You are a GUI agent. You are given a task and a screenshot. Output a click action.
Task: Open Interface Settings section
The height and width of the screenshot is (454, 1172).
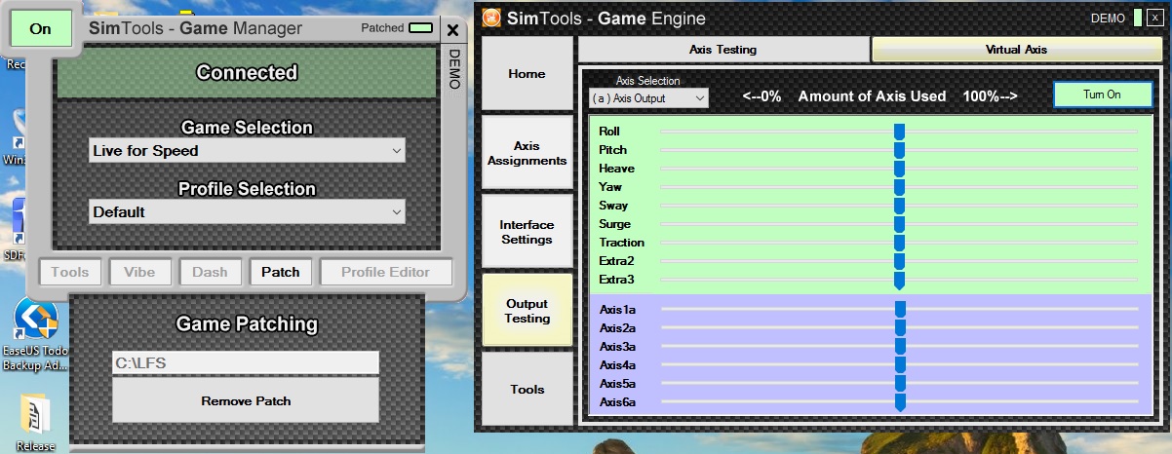pos(527,232)
